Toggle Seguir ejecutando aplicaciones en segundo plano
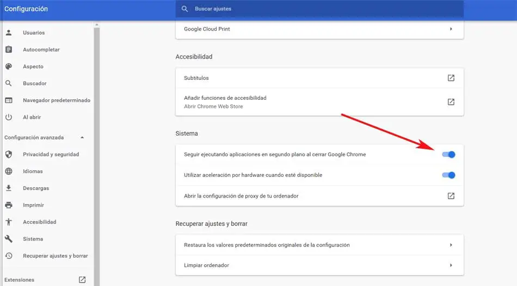 (448, 155)
